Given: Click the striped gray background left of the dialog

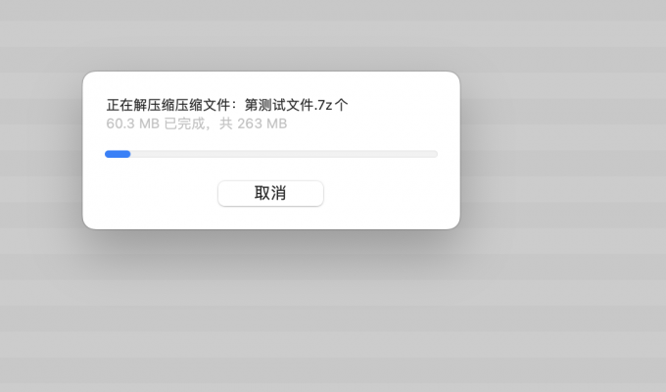Looking at the screenshot, I should pos(40,149).
